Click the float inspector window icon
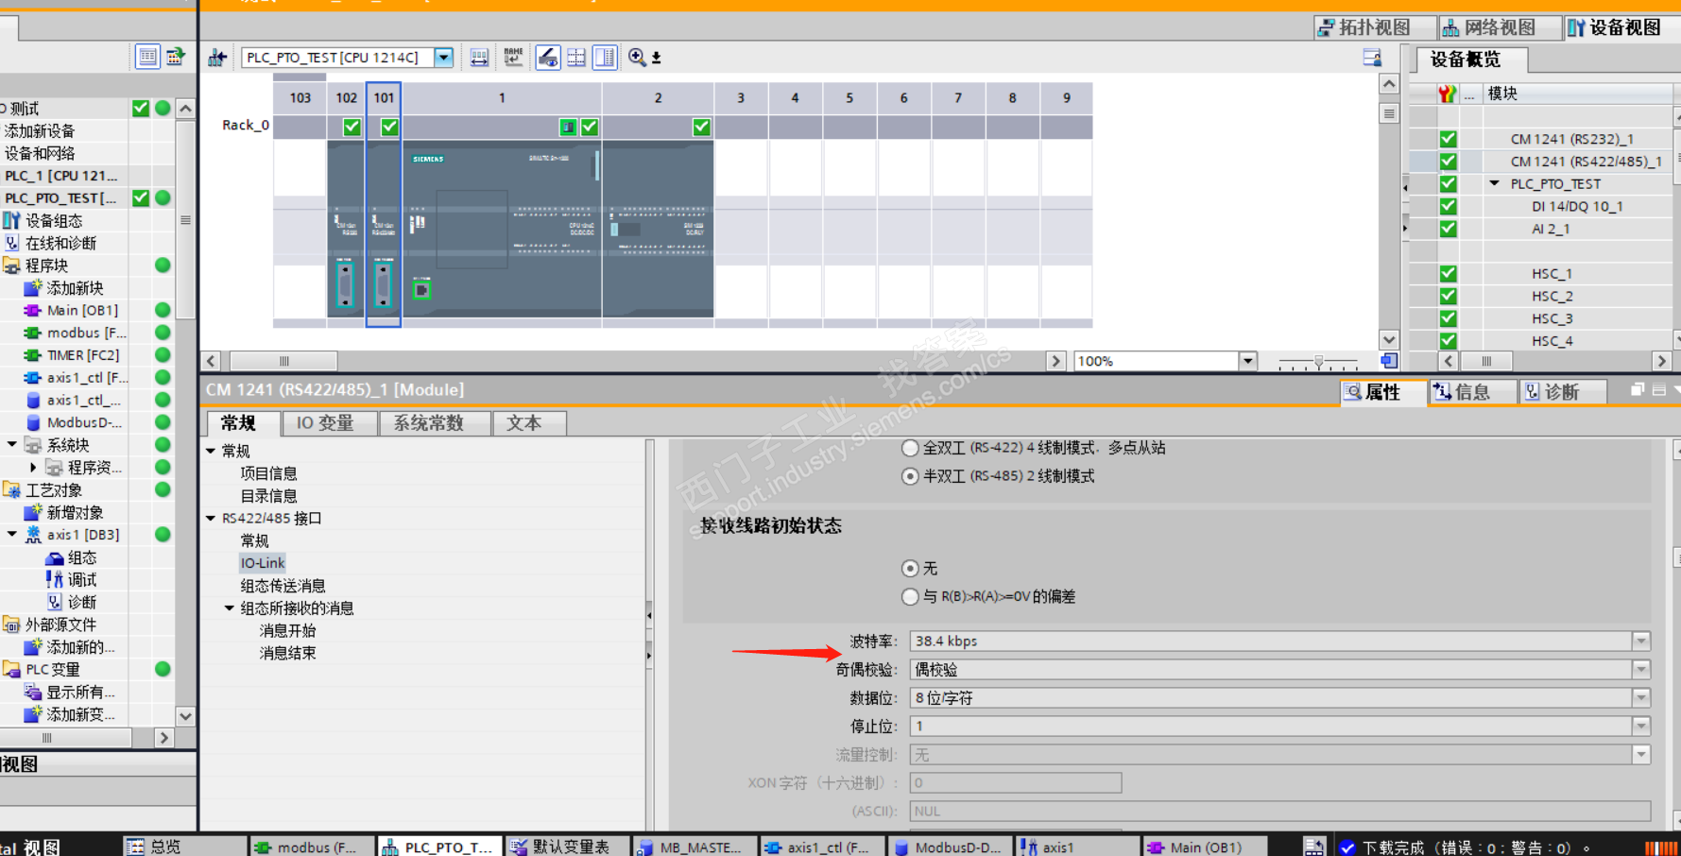This screenshot has height=856, width=1681. tap(1638, 390)
